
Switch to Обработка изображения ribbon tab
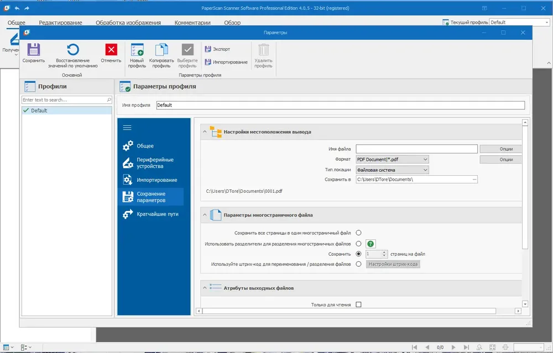(x=128, y=23)
